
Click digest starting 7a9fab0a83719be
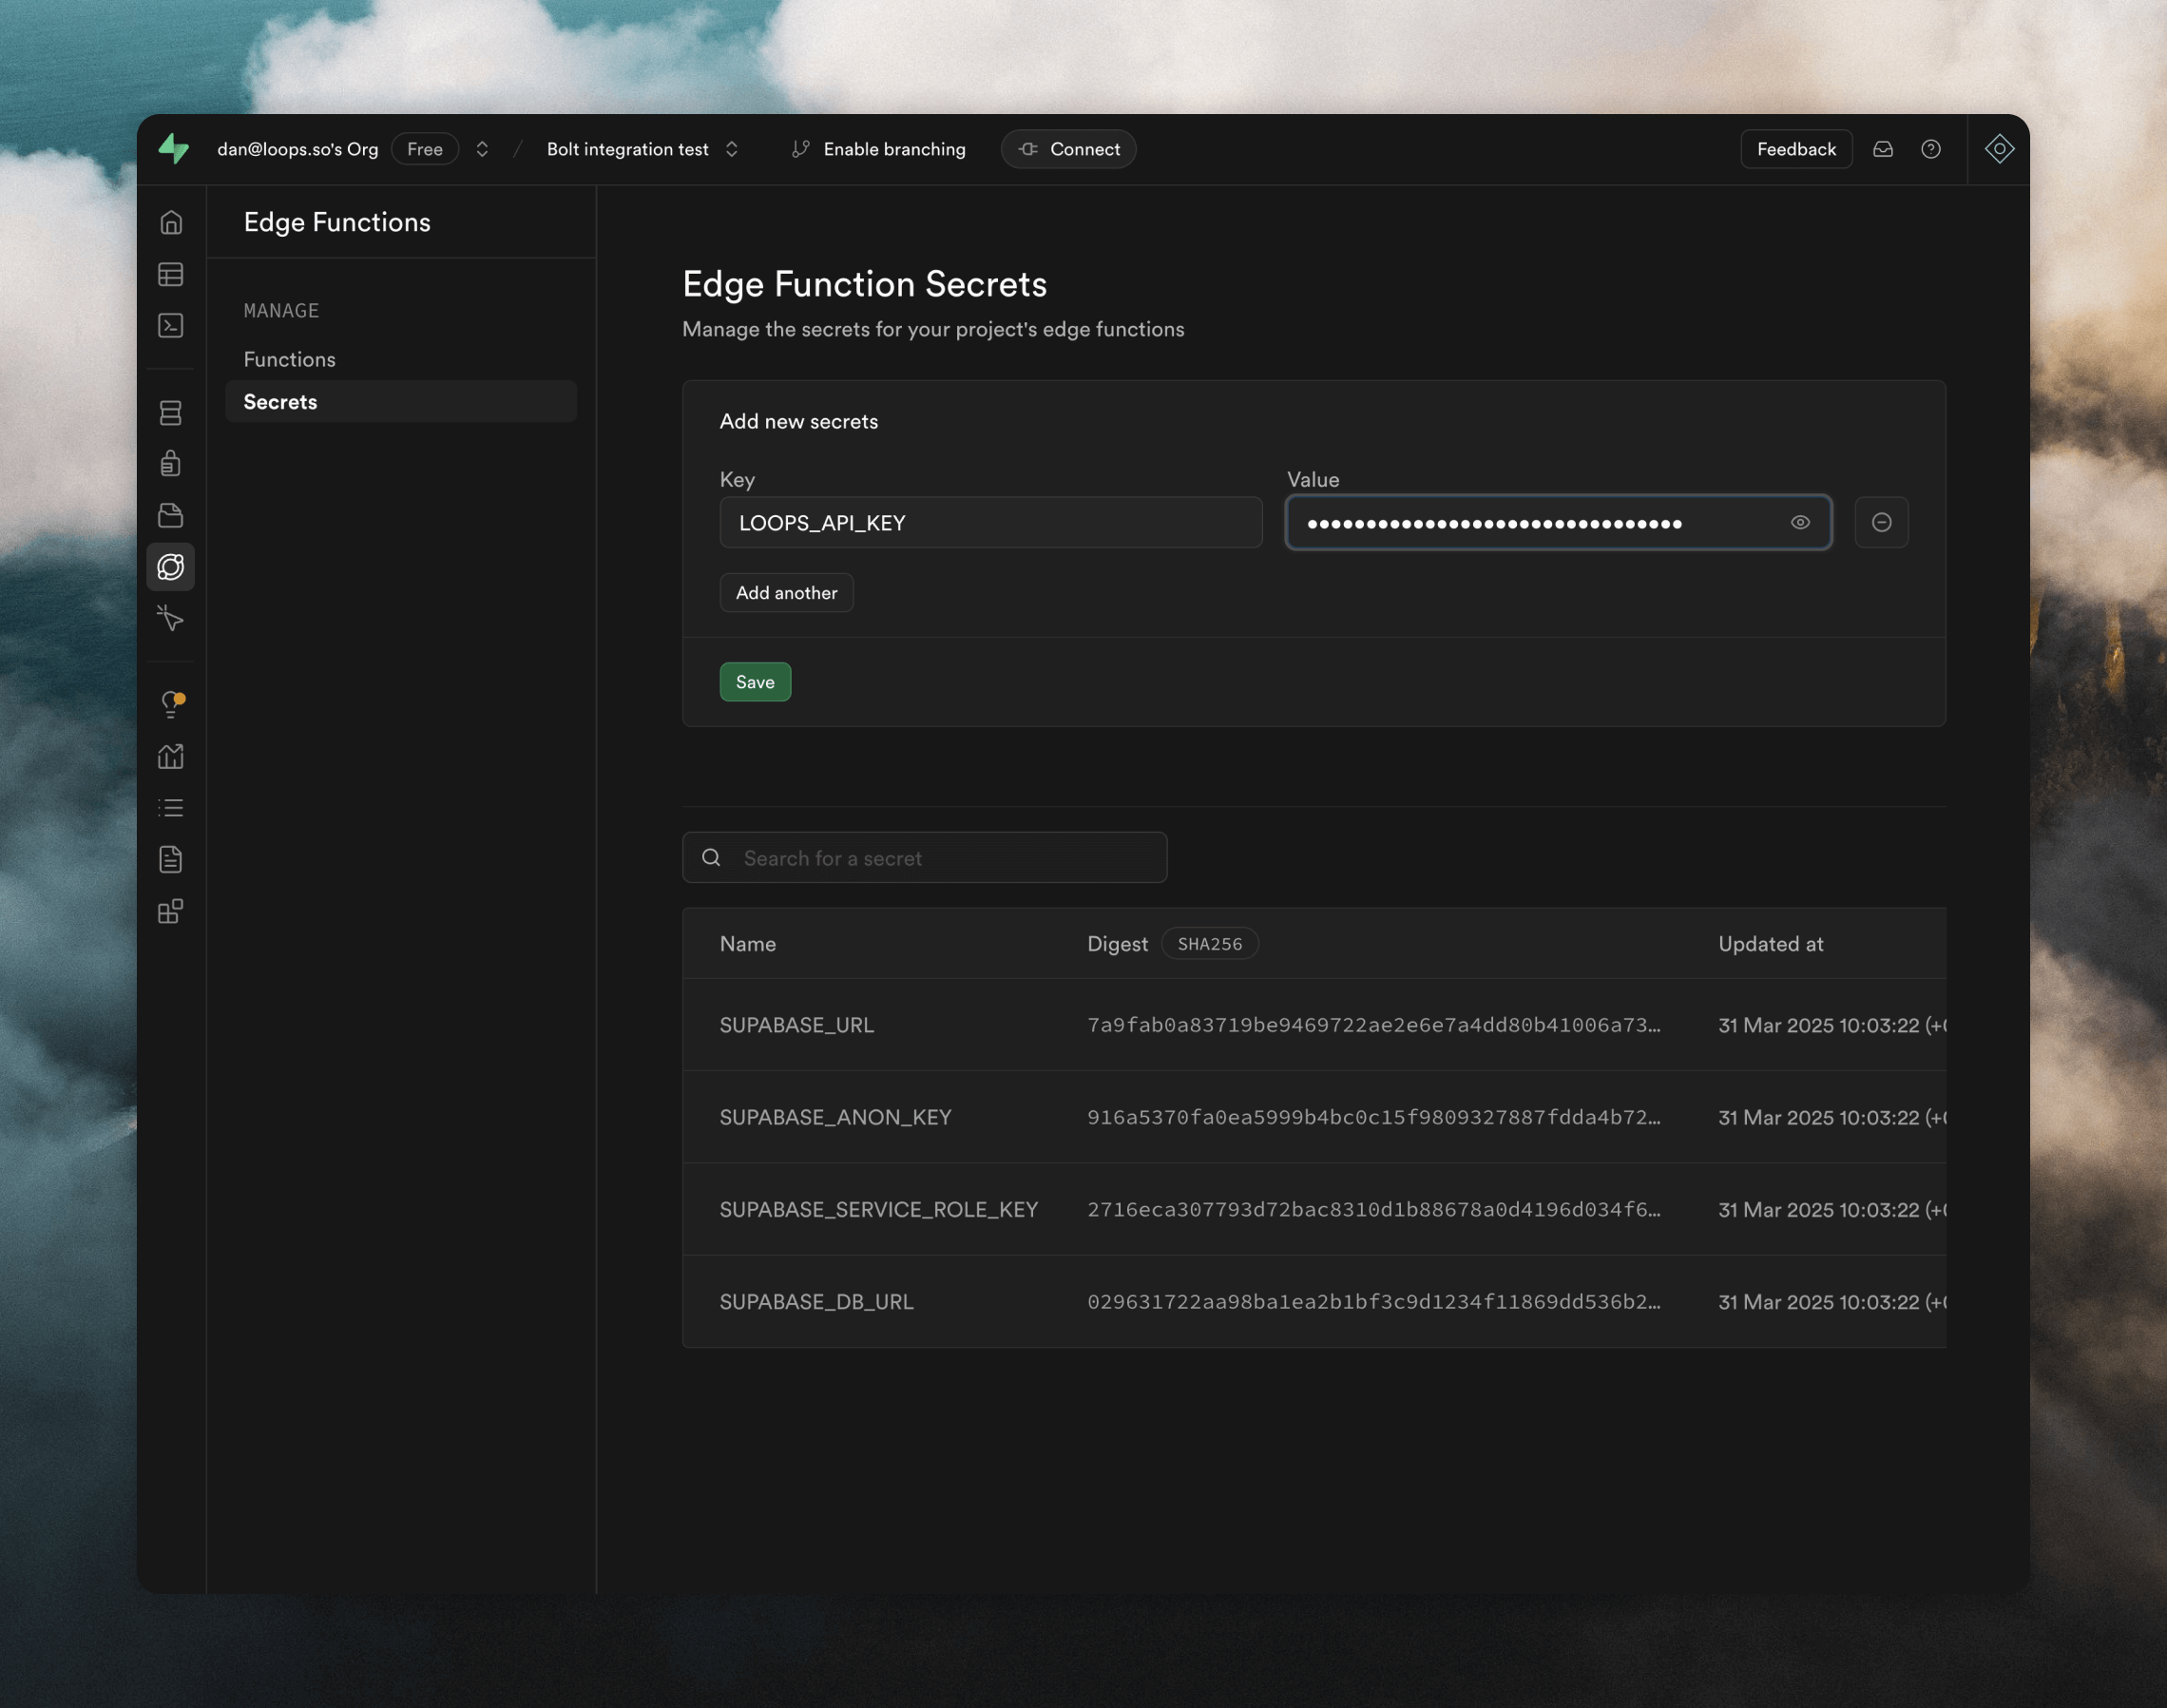coord(1374,1025)
